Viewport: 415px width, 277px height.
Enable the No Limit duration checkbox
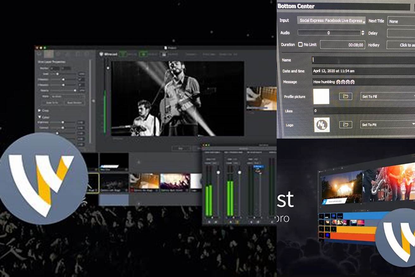point(300,45)
